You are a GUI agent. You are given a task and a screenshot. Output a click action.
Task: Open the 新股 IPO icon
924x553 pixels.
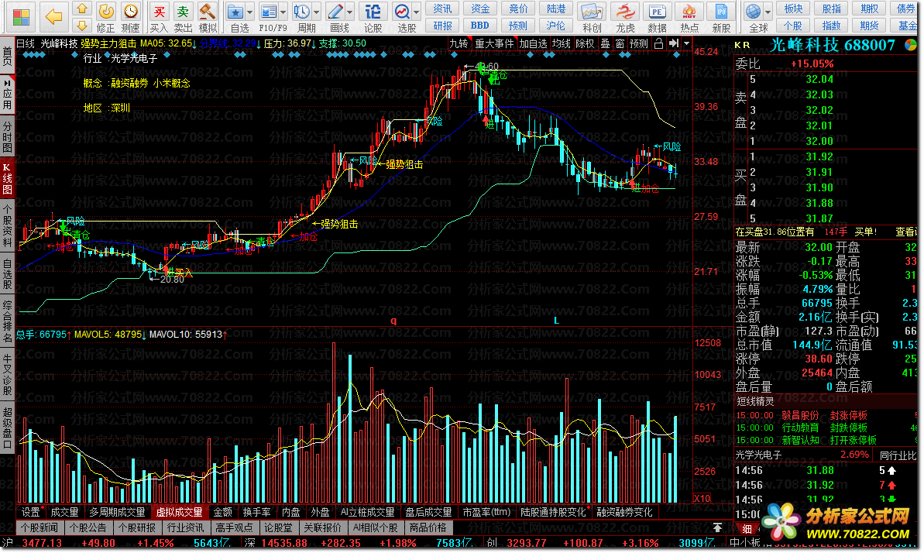click(x=721, y=11)
